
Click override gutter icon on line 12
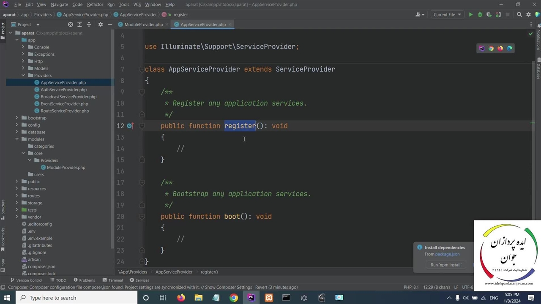pyautogui.click(x=130, y=126)
